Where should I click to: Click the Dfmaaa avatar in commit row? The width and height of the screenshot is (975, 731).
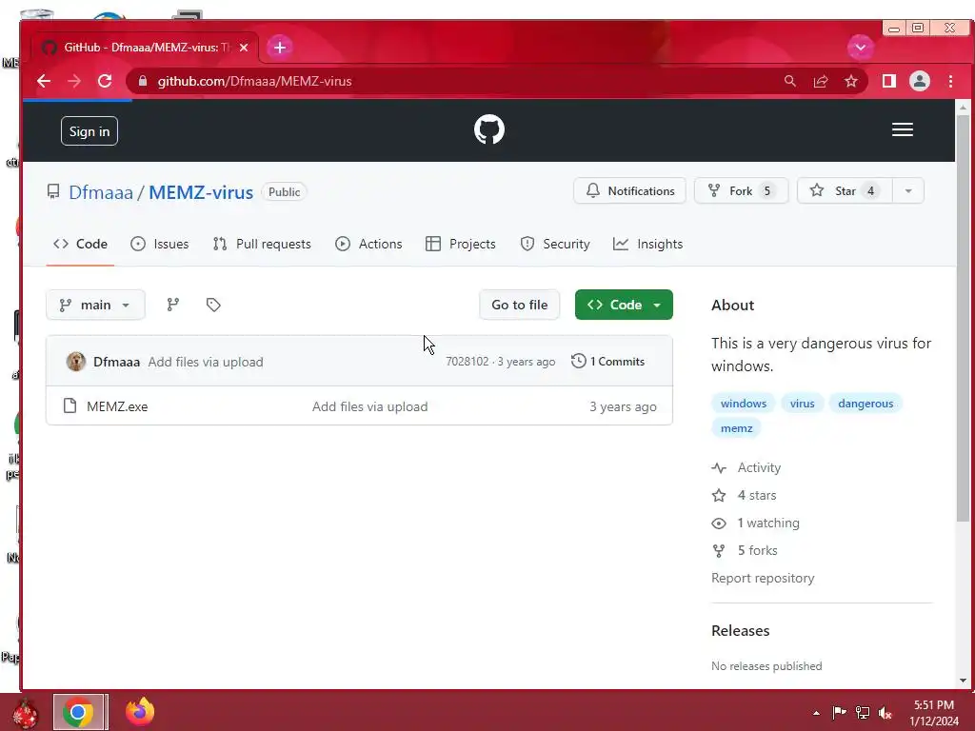pyautogui.click(x=76, y=361)
